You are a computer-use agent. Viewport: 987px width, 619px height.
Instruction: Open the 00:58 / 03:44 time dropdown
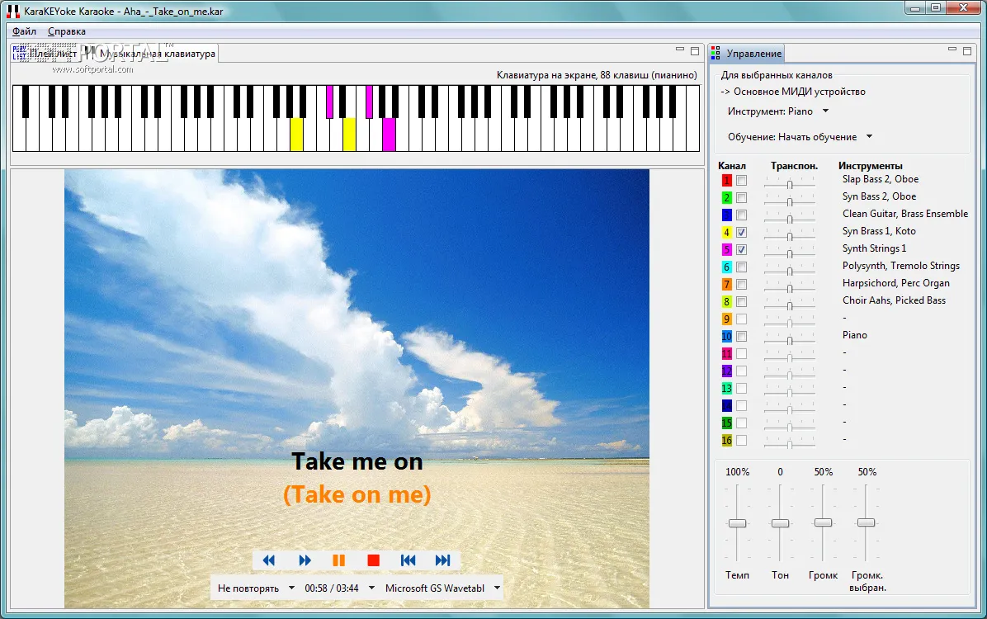[x=340, y=588]
